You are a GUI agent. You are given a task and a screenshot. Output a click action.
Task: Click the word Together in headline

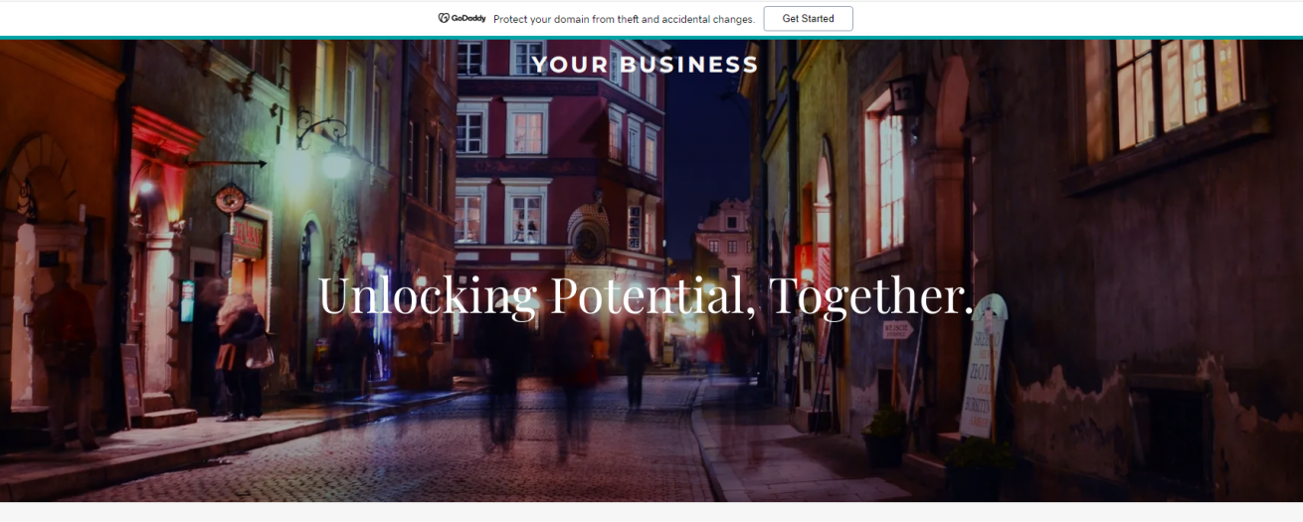(871, 295)
